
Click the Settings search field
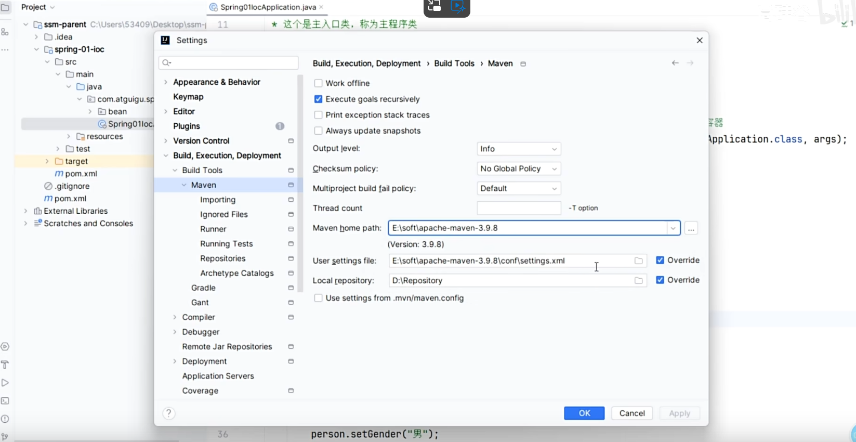(x=229, y=63)
